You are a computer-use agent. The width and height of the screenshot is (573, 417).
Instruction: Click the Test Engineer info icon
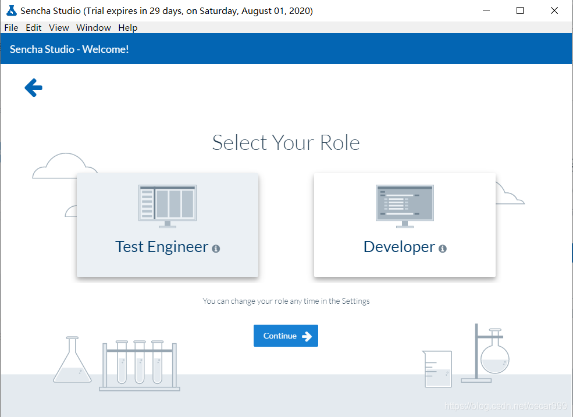(216, 249)
